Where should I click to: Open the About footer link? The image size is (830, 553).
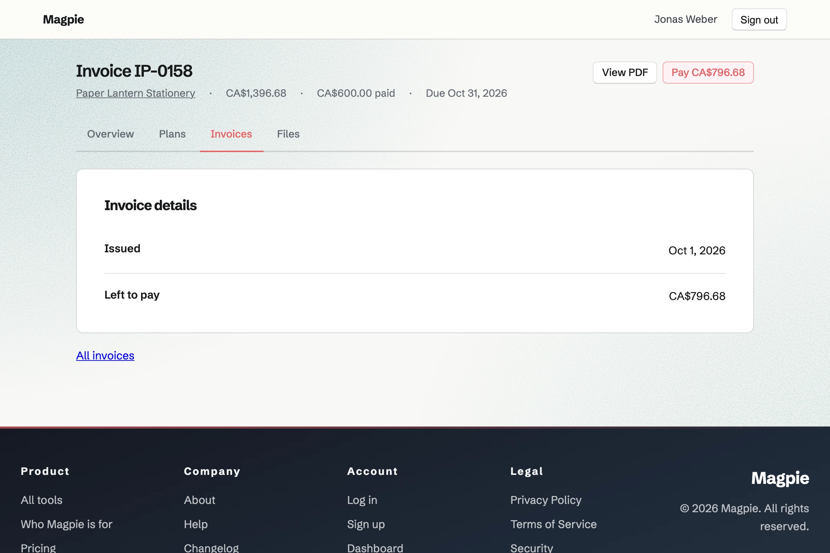pyautogui.click(x=200, y=500)
